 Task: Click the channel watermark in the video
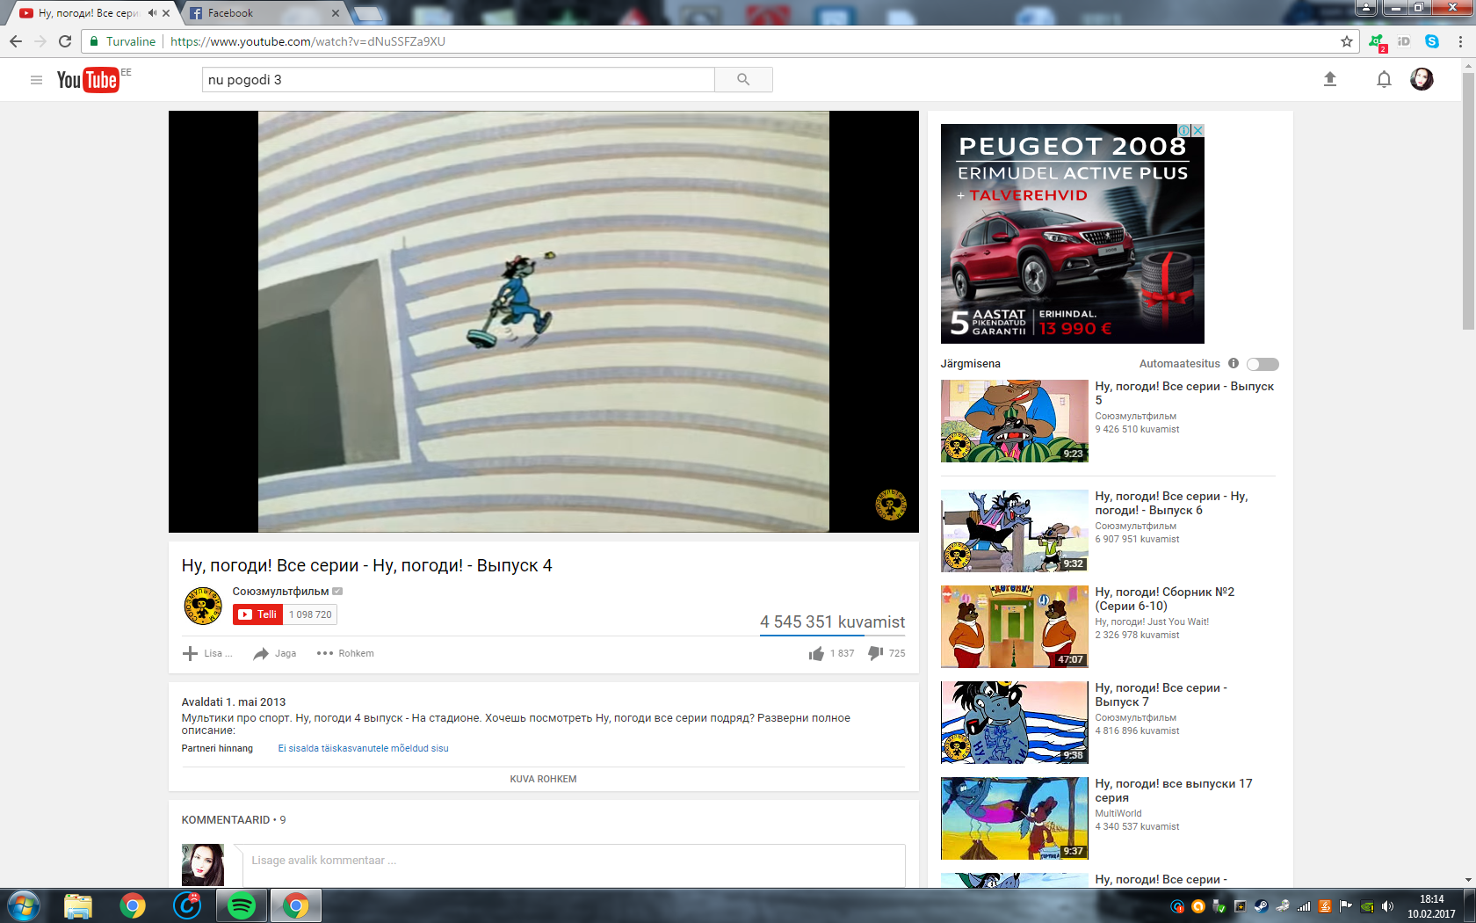tap(890, 505)
